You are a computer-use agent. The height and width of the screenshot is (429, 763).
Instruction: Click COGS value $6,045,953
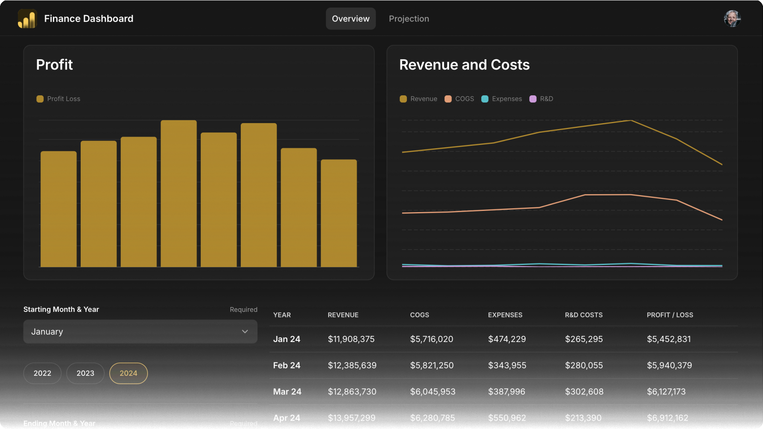[433, 392]
